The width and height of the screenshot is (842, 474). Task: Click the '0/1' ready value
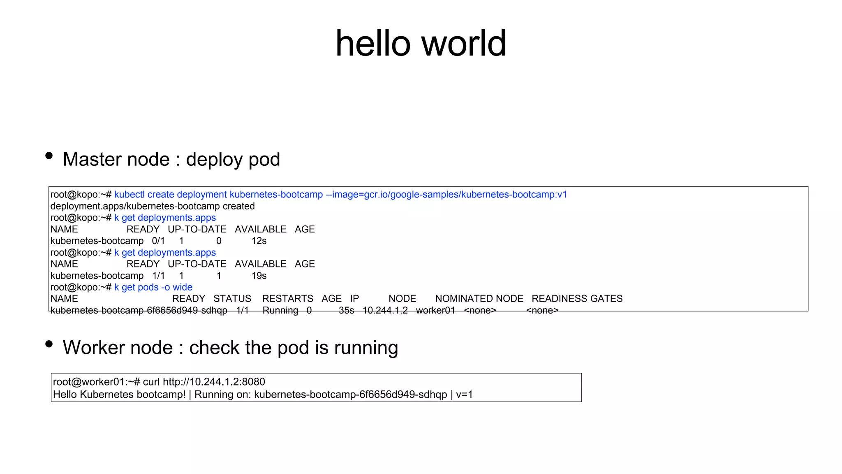click(158, 241)
